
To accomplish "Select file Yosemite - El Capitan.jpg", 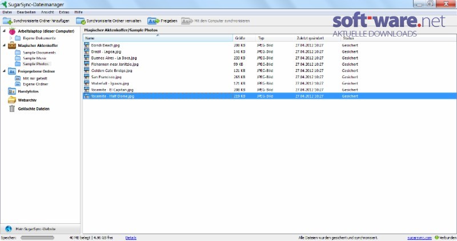I will tap(112, 90).
